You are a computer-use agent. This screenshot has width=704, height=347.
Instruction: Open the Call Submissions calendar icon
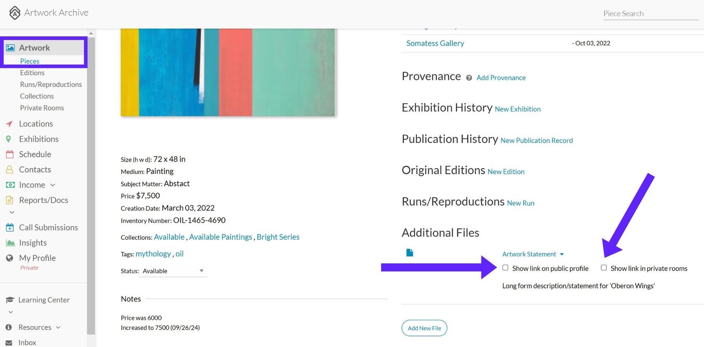pos(10,227)
